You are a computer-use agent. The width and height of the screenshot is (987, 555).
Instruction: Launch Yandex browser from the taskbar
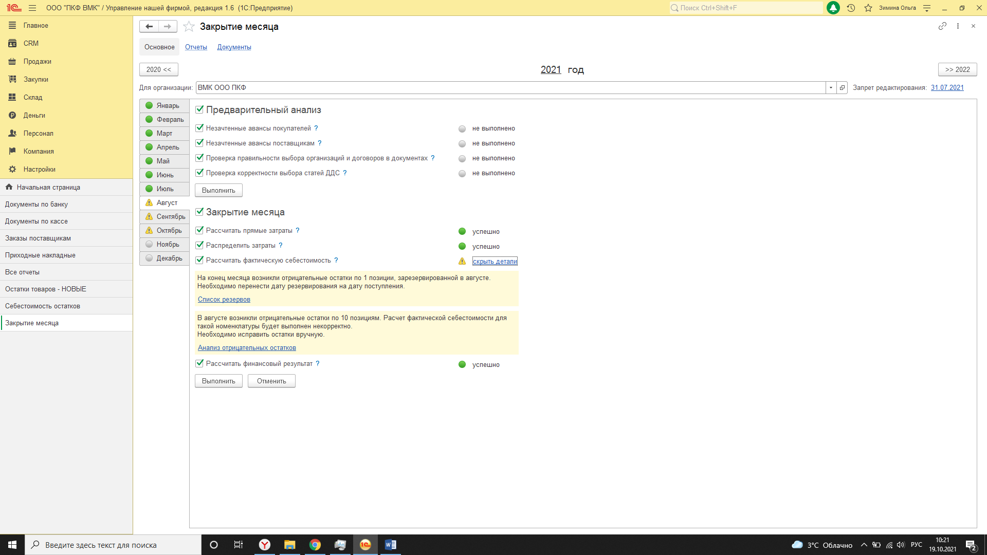pos(264,545)
